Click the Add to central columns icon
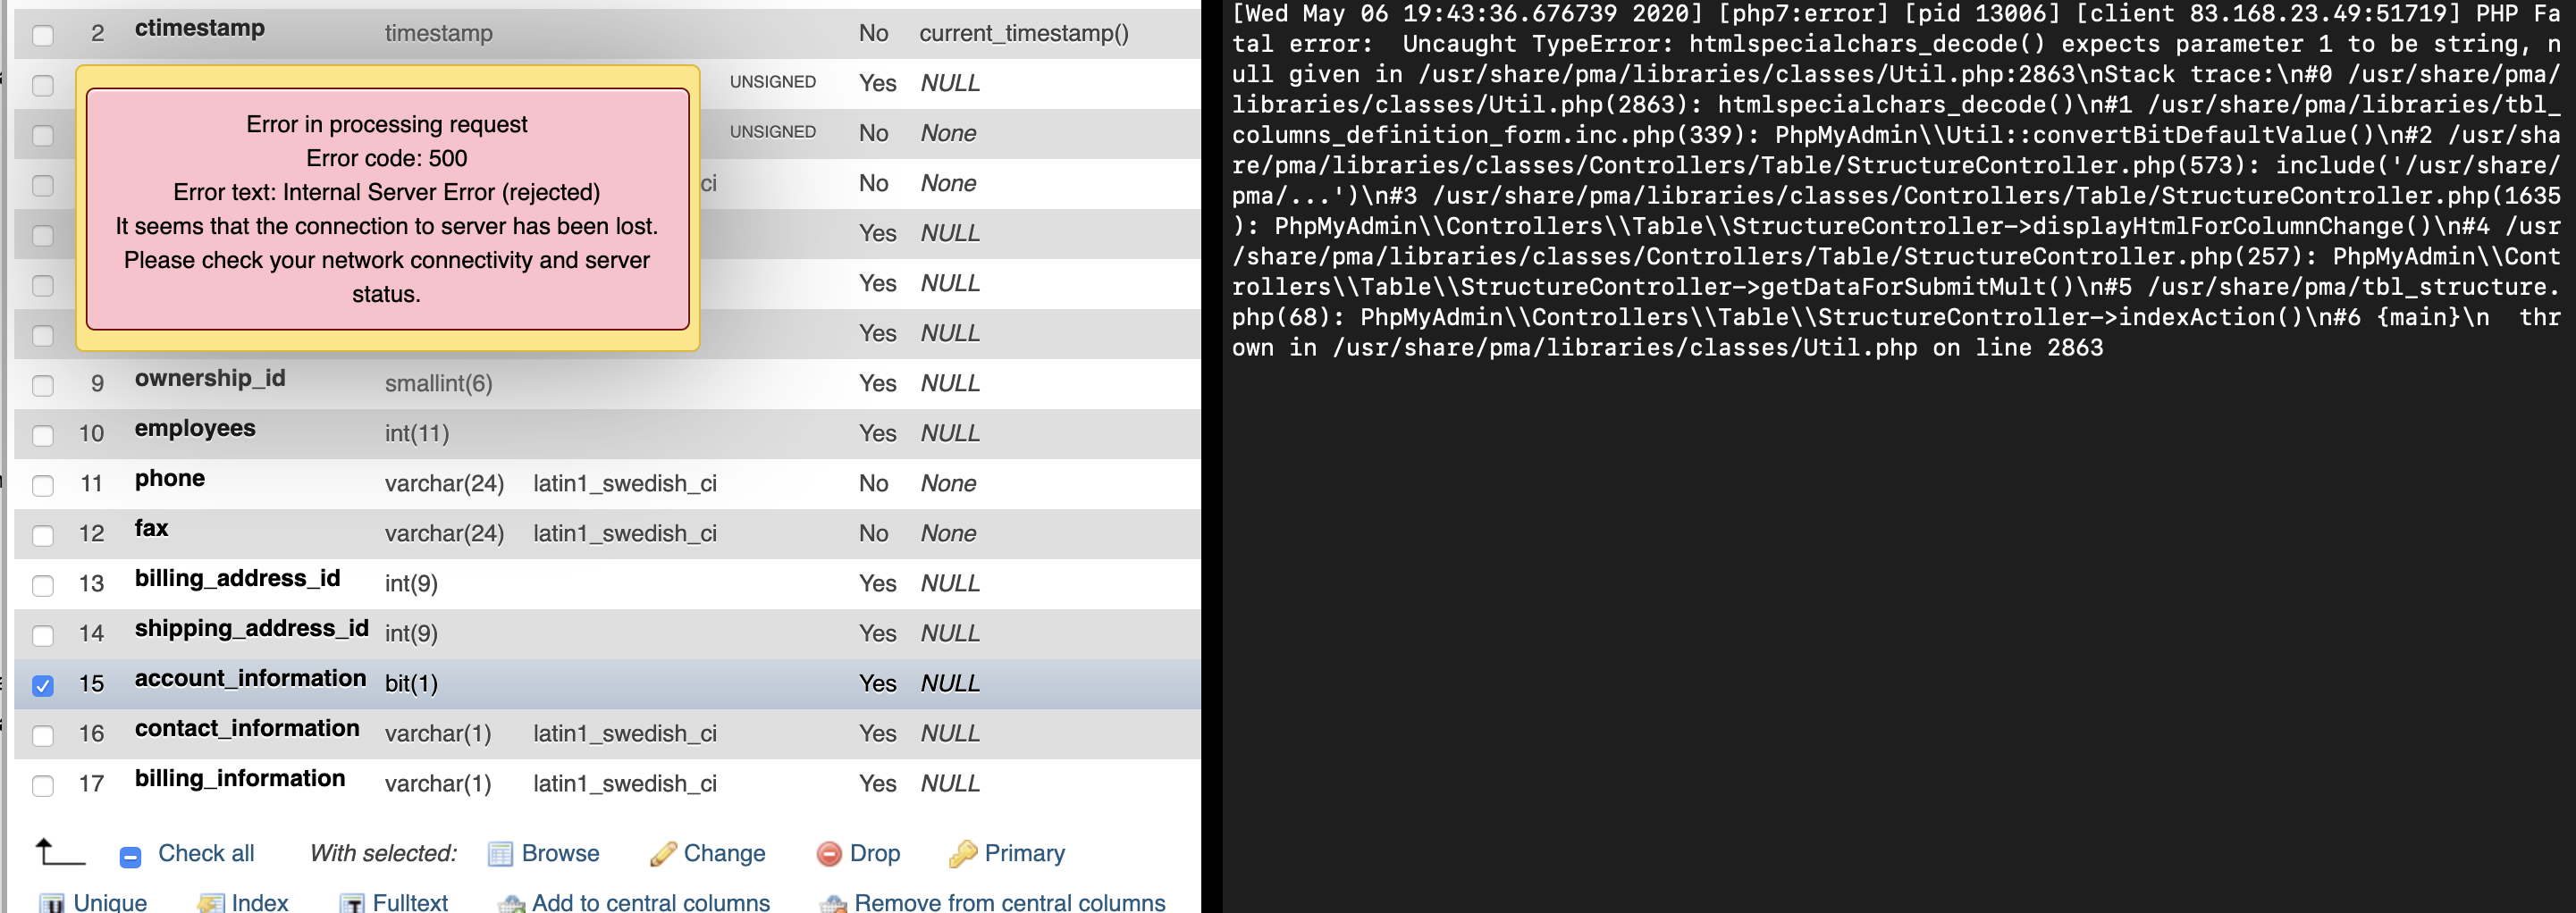Image resolution: width=2576 pixels, height=913 pixels. (512, 904)
